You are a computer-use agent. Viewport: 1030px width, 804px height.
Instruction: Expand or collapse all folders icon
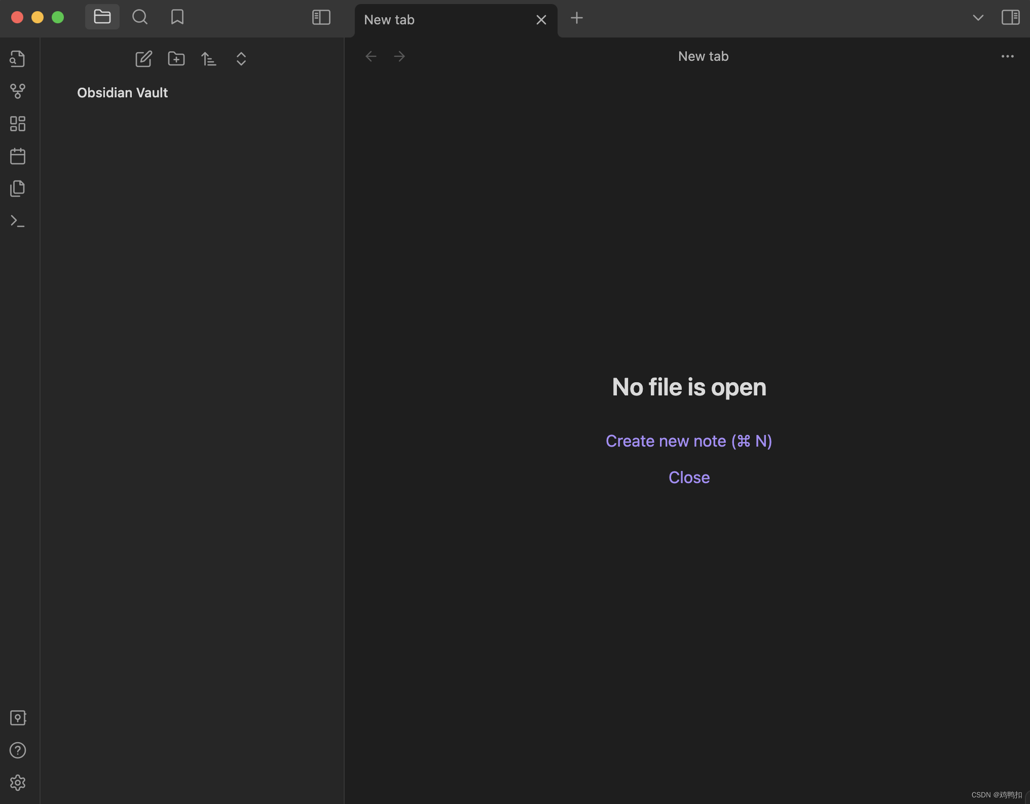[241, 59]
